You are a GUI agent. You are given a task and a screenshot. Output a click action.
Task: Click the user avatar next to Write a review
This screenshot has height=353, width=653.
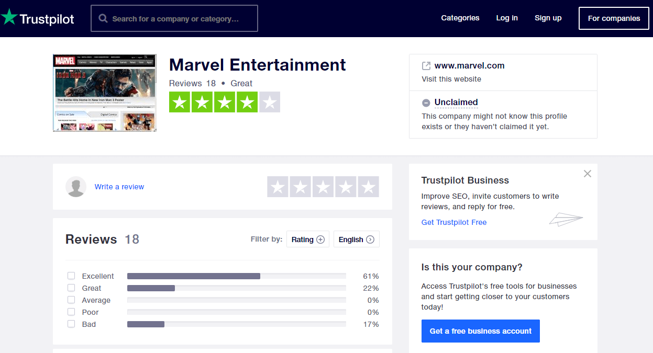click(x=76, y=187)
